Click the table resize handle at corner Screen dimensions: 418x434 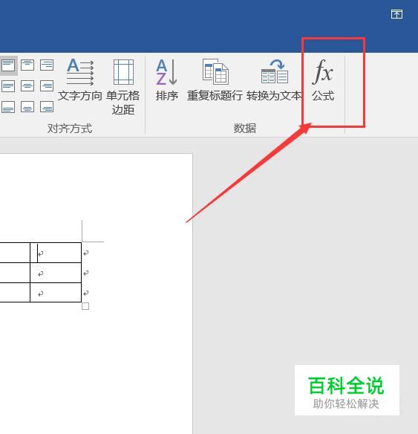[85, 306]
